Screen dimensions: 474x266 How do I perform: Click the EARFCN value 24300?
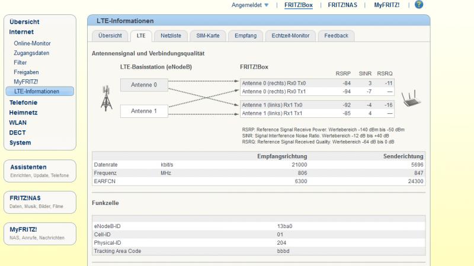pos(416,181)
